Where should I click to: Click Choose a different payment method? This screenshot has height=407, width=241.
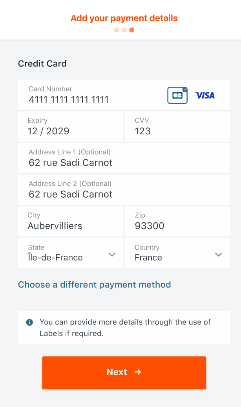coord(95,284)
